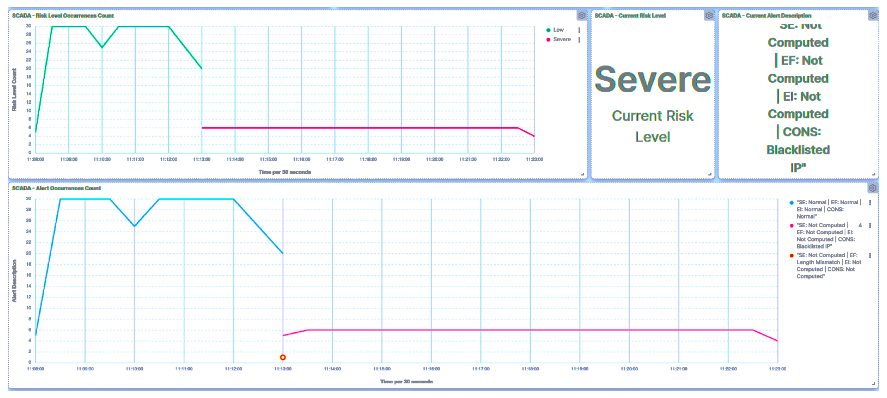Open gear settings for Current Risk Level panel
The image size is (887, 398).
pyautogui.click(x=709, y=16)
